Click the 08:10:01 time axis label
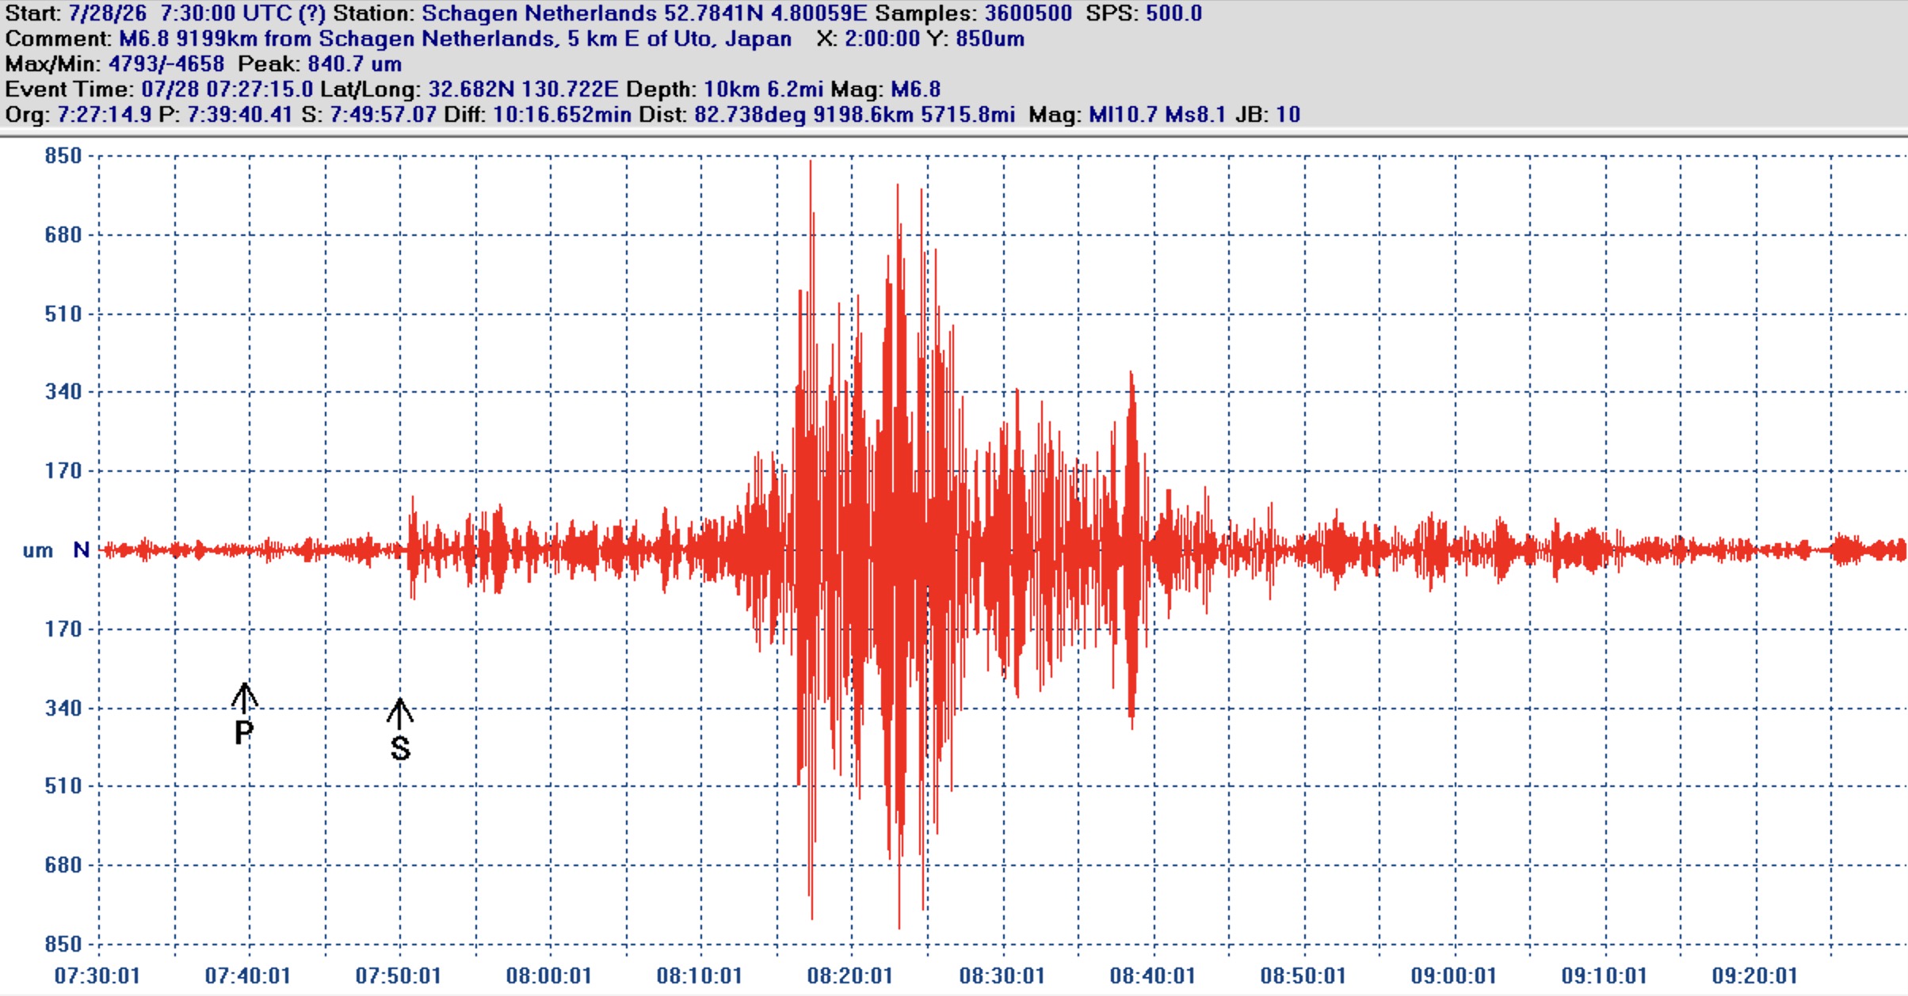Screen dimensions: 1908x996 700,975
